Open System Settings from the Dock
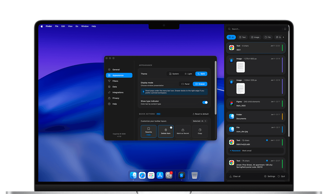Viewport: 328px width, 194px height. pos(169,175)
